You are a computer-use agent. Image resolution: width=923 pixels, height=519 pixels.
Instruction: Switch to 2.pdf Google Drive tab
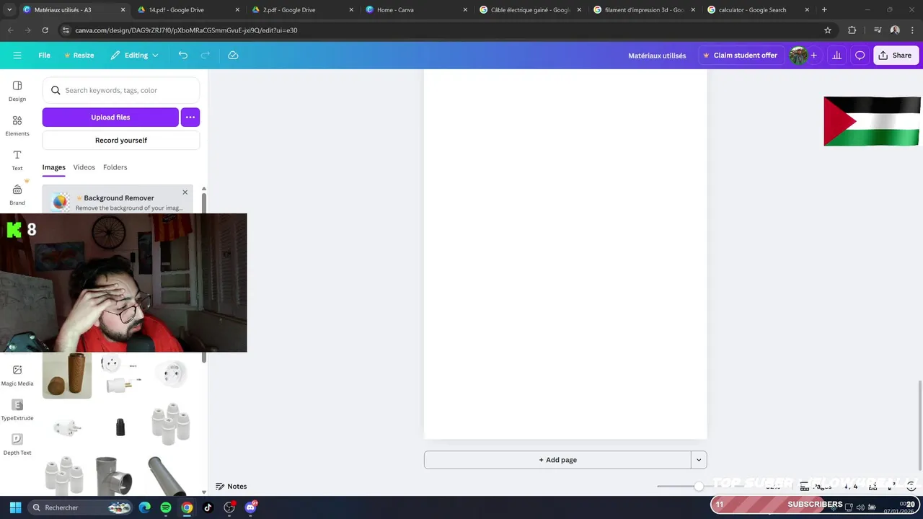point(290,10)
